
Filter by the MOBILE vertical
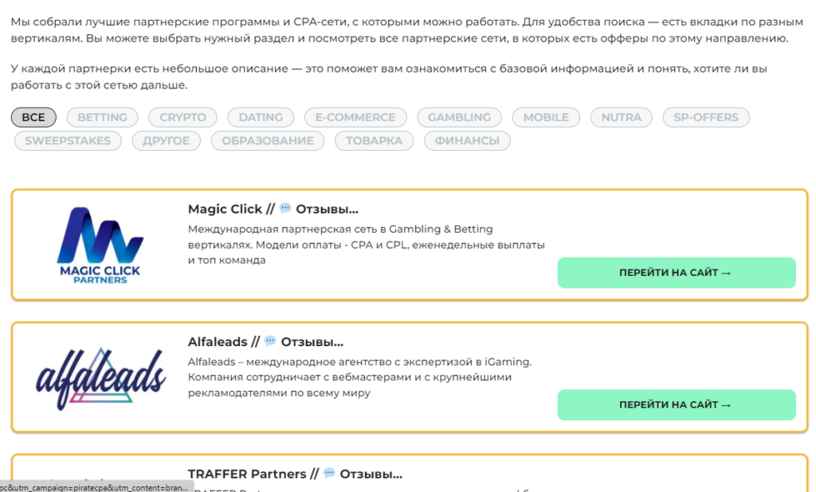546,117
